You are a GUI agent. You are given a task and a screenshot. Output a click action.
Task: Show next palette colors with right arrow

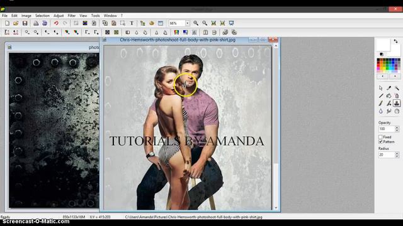395,77
